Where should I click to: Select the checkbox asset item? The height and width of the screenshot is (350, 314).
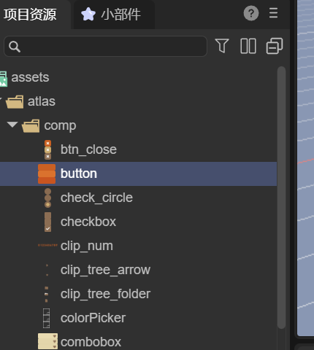click(x=138, y=222)
